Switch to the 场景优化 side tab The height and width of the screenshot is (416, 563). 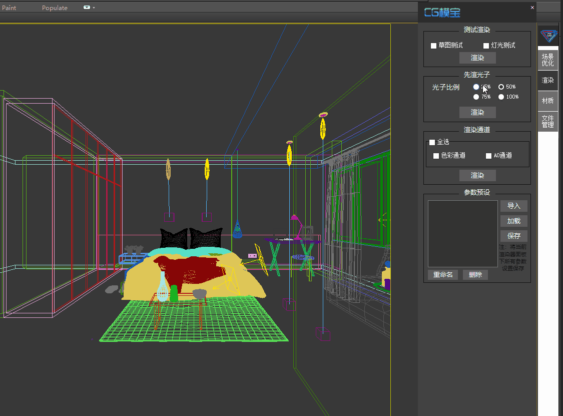tap(548, 60)
